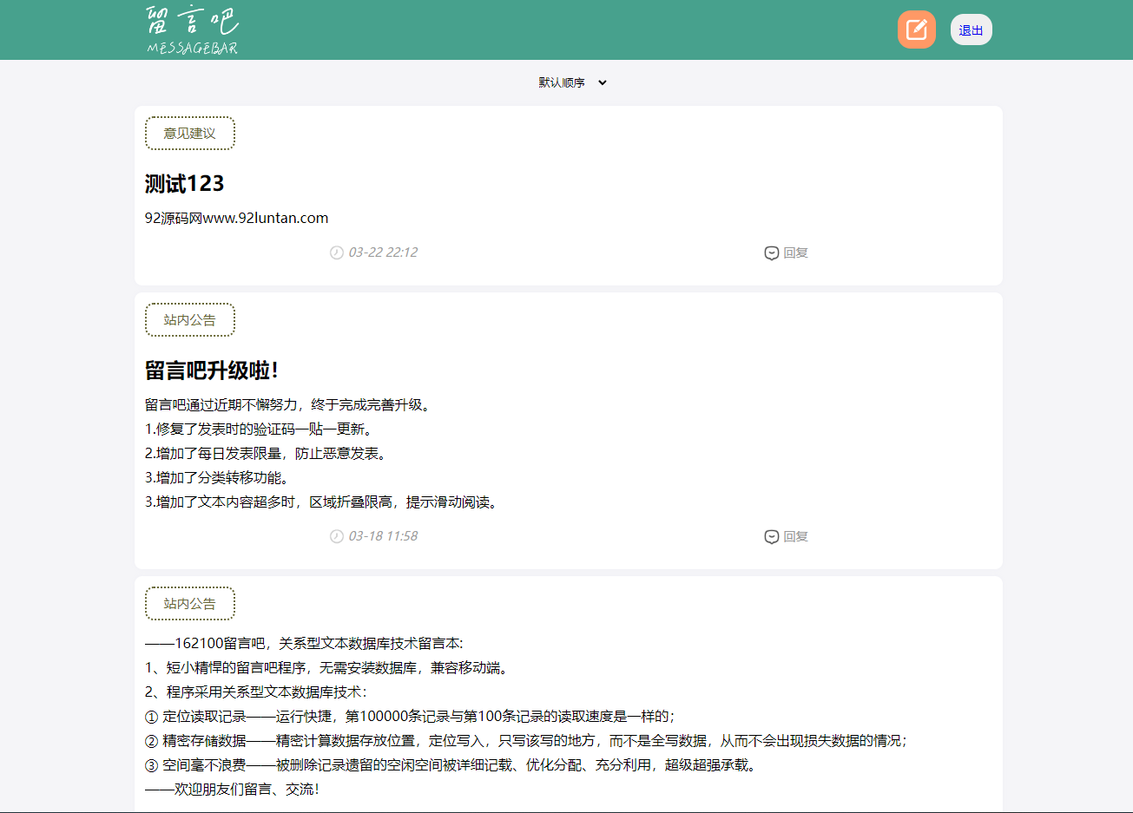This screenshot has height=813, width=1133.
Task: Click the 回复 text on the 测试123 post
Action: [795, 253]
